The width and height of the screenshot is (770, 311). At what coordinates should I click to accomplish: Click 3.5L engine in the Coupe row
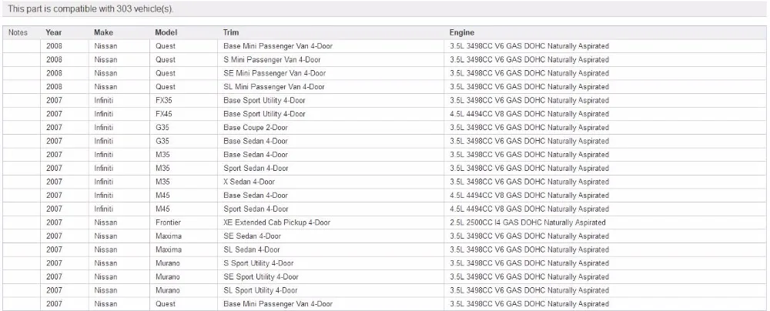click(x=529, y=128)
